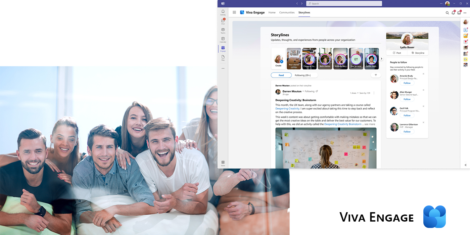The image size is (470, 235).
Task: Go forward using title bar arrow
Action: point(301,3)
